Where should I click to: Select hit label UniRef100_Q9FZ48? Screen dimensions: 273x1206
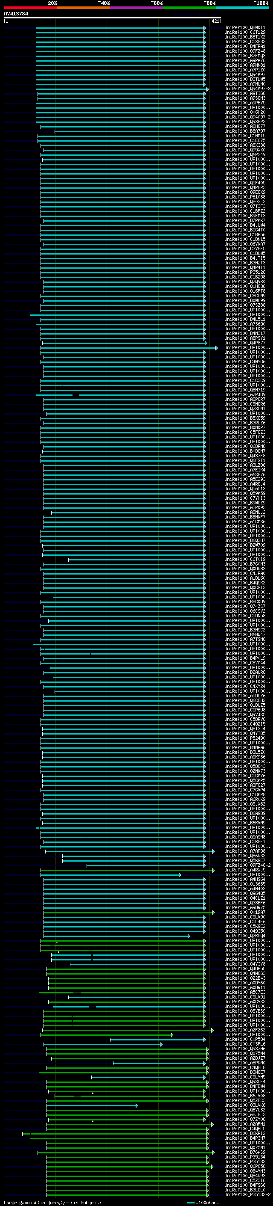pyautogui.click(x=245, y=51)
